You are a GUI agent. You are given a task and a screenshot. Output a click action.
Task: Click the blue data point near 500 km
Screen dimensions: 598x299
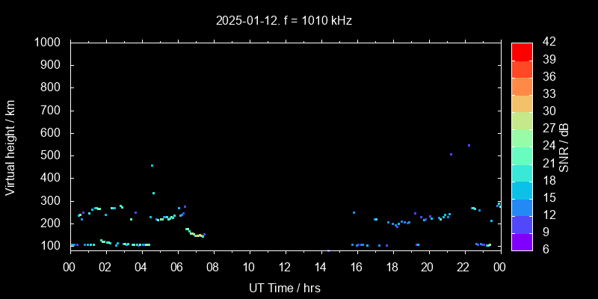[451, 154]
